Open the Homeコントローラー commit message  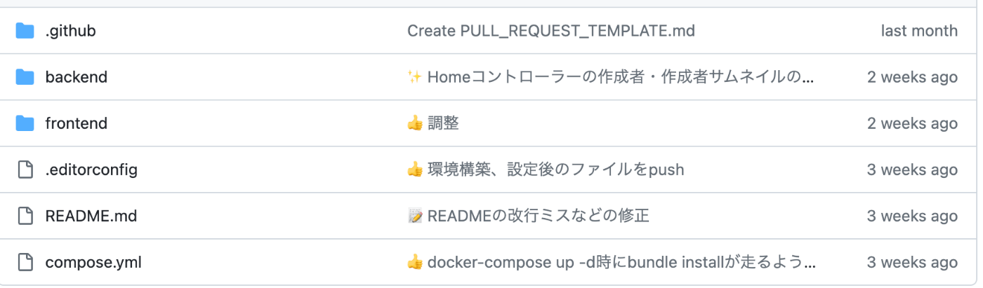tap(611, 77)
